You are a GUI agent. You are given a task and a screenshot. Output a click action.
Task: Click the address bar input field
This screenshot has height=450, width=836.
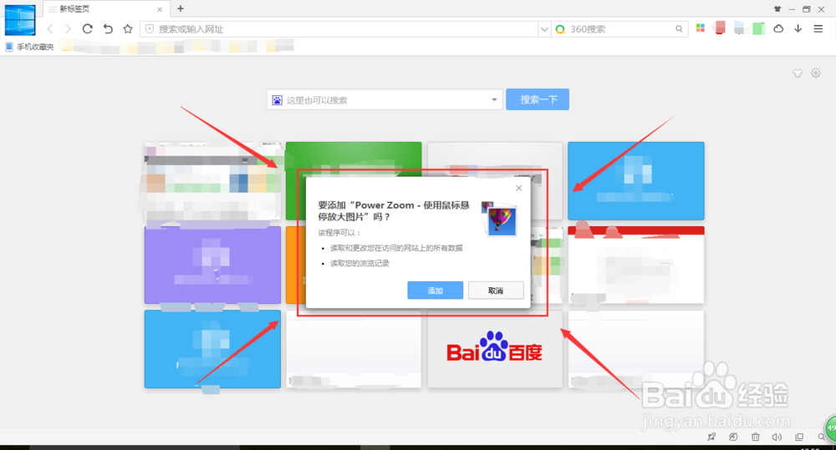tap(339, 28)
